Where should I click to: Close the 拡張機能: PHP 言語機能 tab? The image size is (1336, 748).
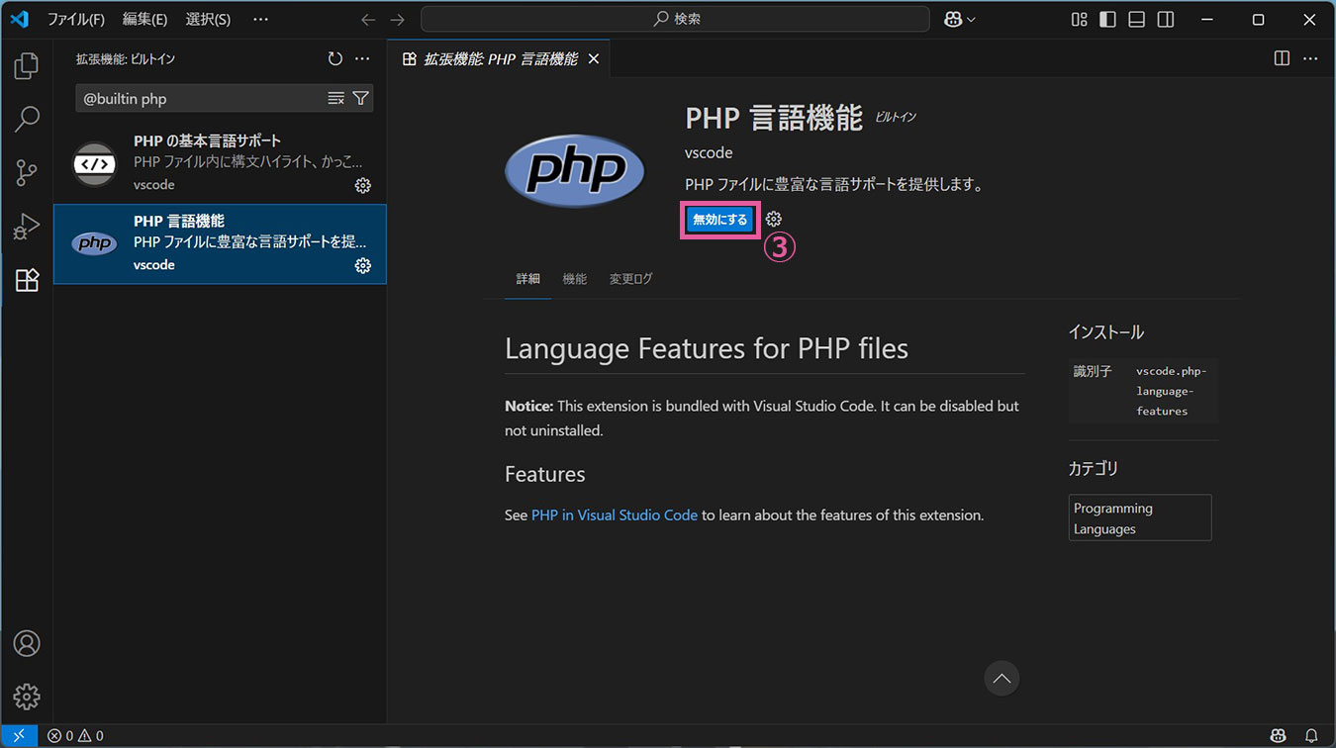click(594, 59)
